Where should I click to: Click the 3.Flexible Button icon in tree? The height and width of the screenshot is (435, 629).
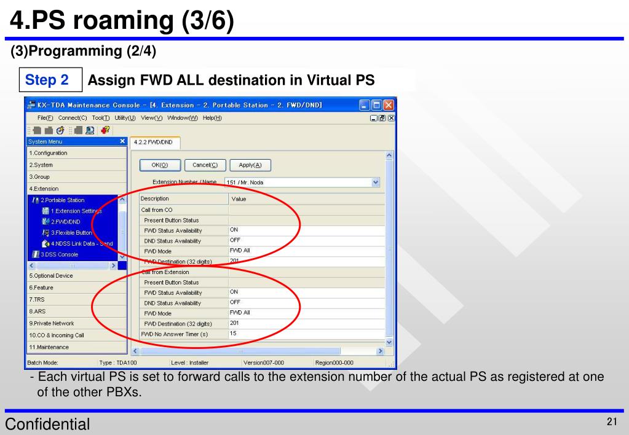[45, 232]
